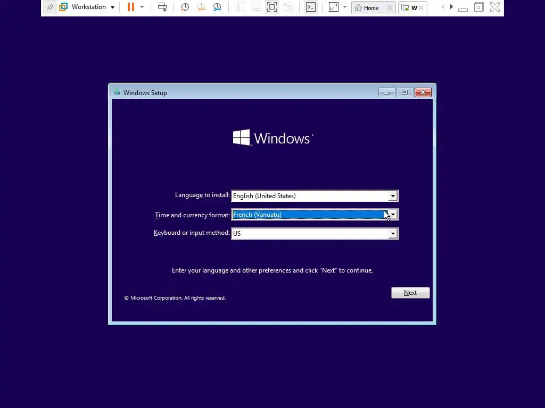Minimize the Windows Setup dialog
This screenshot has width=545, height=408.
pyautogui.click(x=386, y=92)
